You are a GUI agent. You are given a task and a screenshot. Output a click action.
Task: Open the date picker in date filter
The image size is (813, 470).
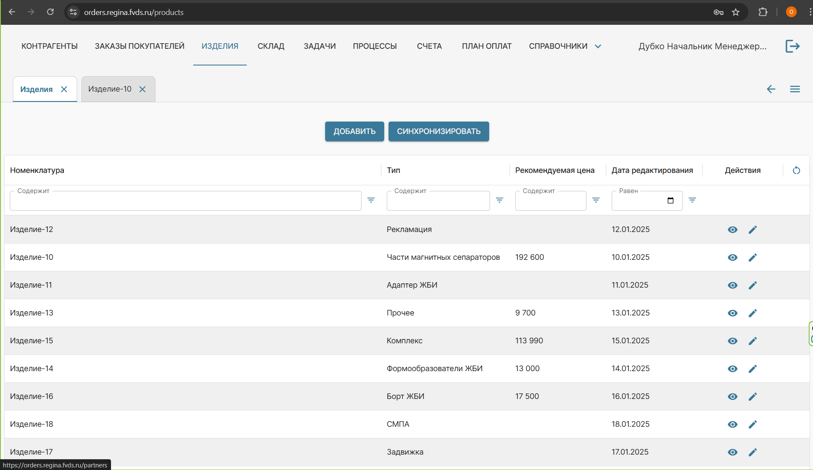point(671,201)
